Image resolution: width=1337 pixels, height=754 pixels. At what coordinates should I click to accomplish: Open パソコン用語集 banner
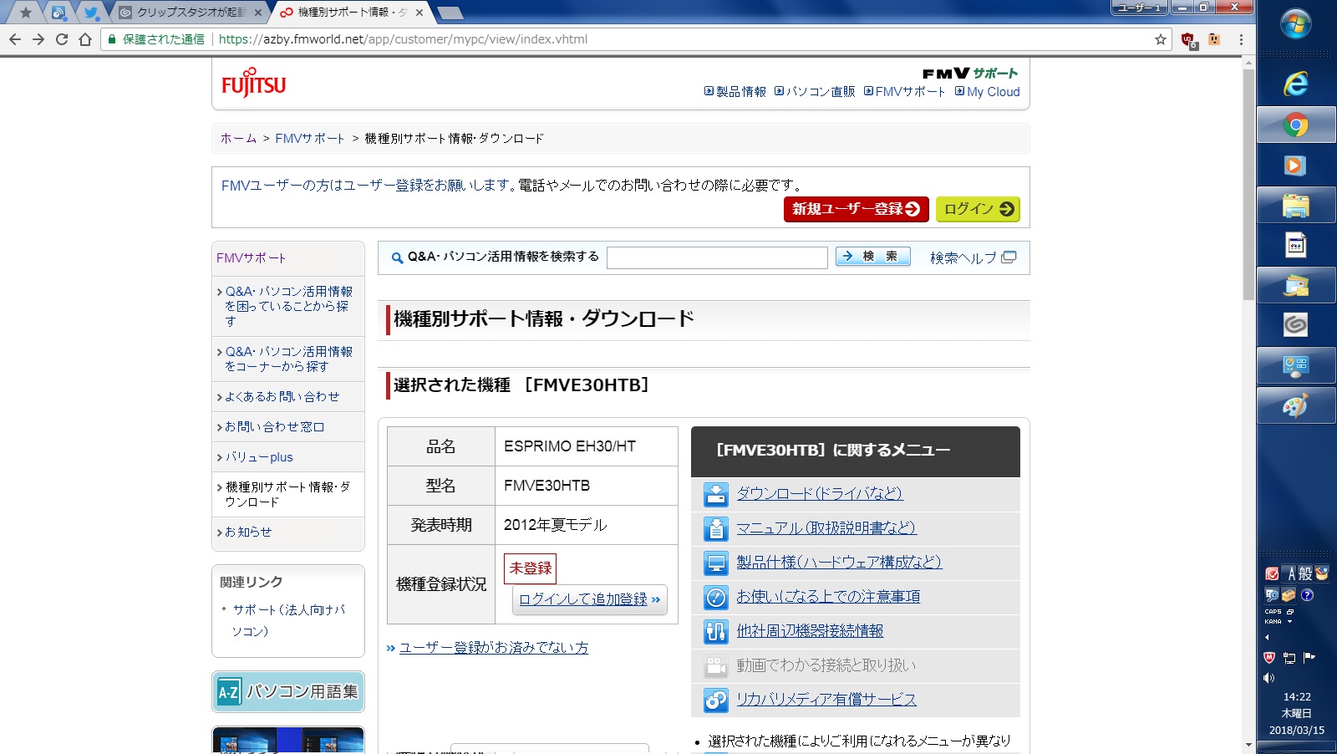tap(288, 691)
